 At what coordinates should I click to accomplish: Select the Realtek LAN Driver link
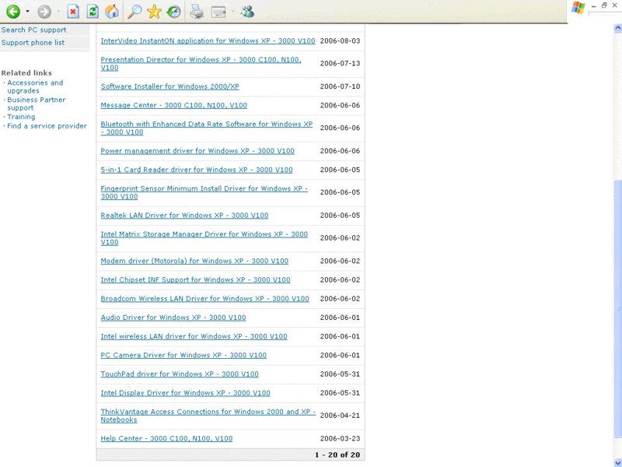(x=184, y=216)
